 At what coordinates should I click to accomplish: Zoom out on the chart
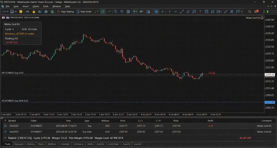pyautogui.click(x=122, y=12)
